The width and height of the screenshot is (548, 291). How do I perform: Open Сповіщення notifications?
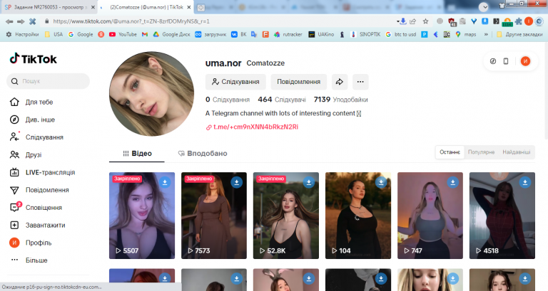pos(36,207)
